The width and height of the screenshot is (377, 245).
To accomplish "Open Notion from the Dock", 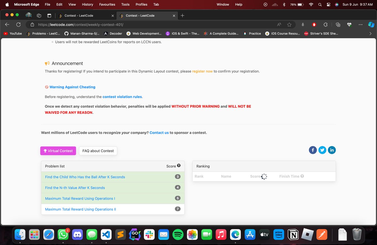I will (x=293, y=234).
